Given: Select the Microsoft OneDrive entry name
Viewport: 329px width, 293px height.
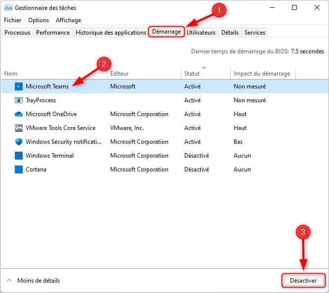Looking at the screenshot, I should (x=51, y=114).
